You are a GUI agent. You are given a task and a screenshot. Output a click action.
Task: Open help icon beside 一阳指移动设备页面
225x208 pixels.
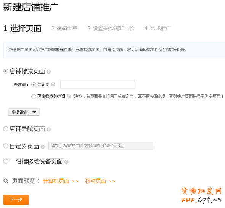click(x=66, y=162)
